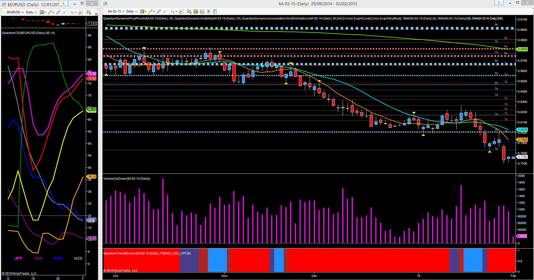
Task: Click the zoom out magnifier in the $EURUSD toolbar
Action: point(65,12)
